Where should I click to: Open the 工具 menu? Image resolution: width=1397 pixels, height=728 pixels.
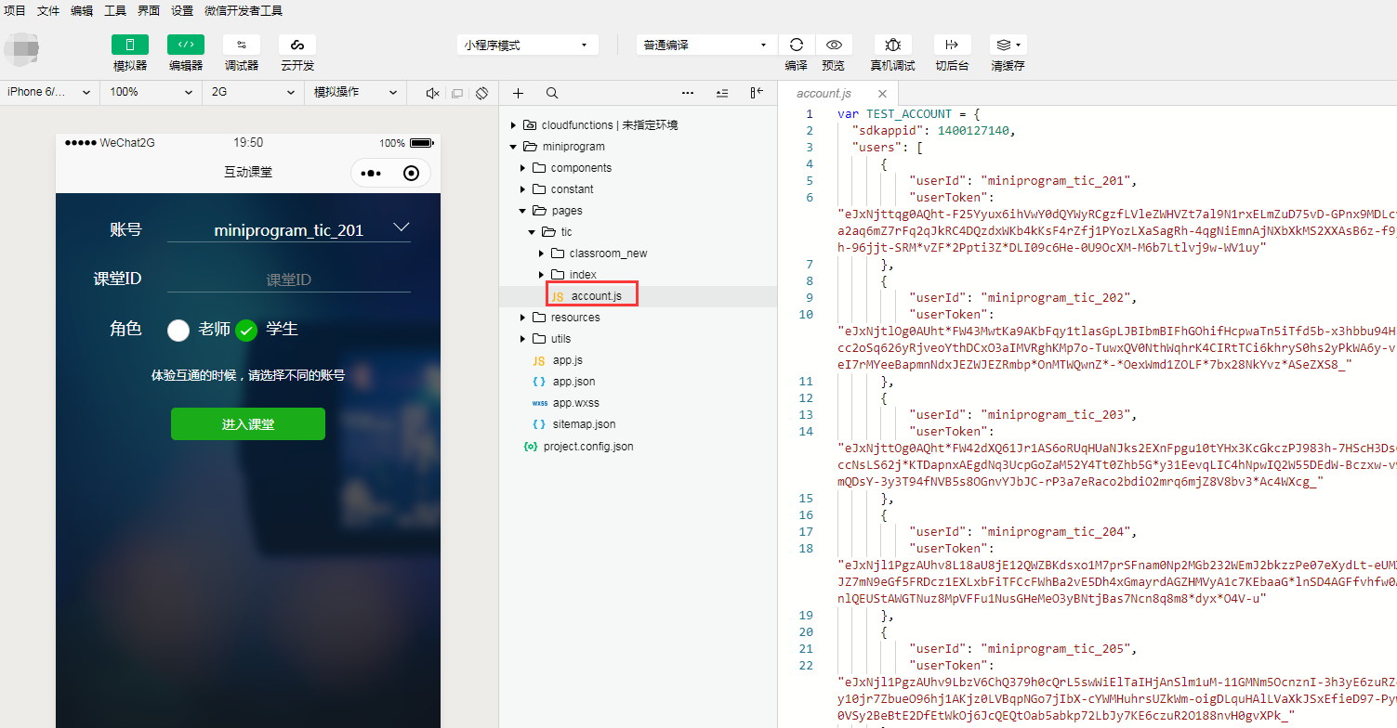click(115, 11)
